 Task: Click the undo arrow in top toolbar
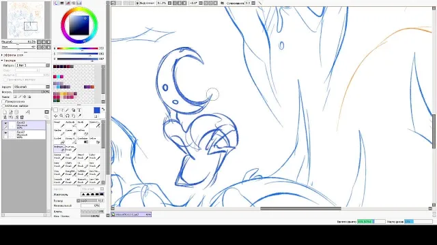pyautogui.click(x=113, y=3)
